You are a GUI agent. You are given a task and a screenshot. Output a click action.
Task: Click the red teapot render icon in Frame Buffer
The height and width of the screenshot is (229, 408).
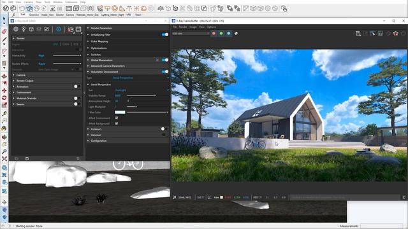point(396,34)
